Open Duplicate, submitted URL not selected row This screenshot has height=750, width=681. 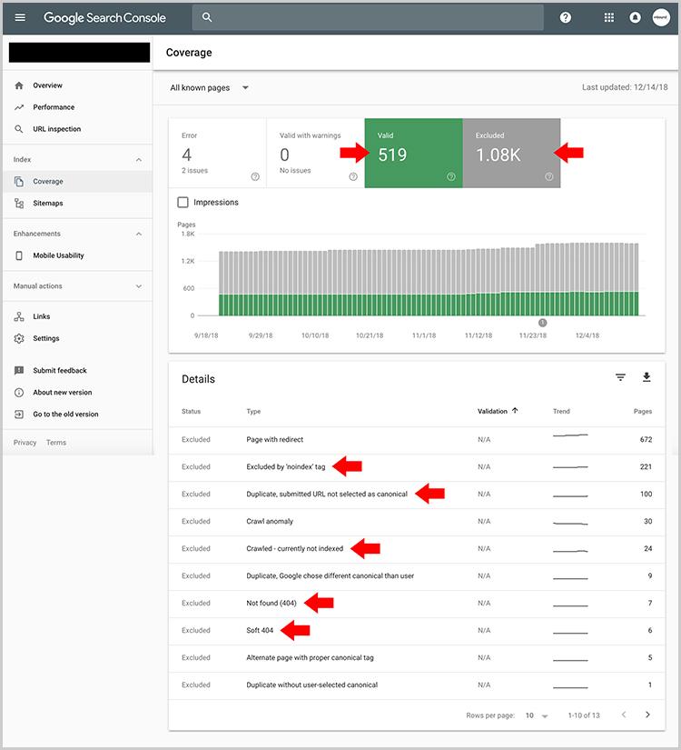pyautogui.click(x=417, y=495)
